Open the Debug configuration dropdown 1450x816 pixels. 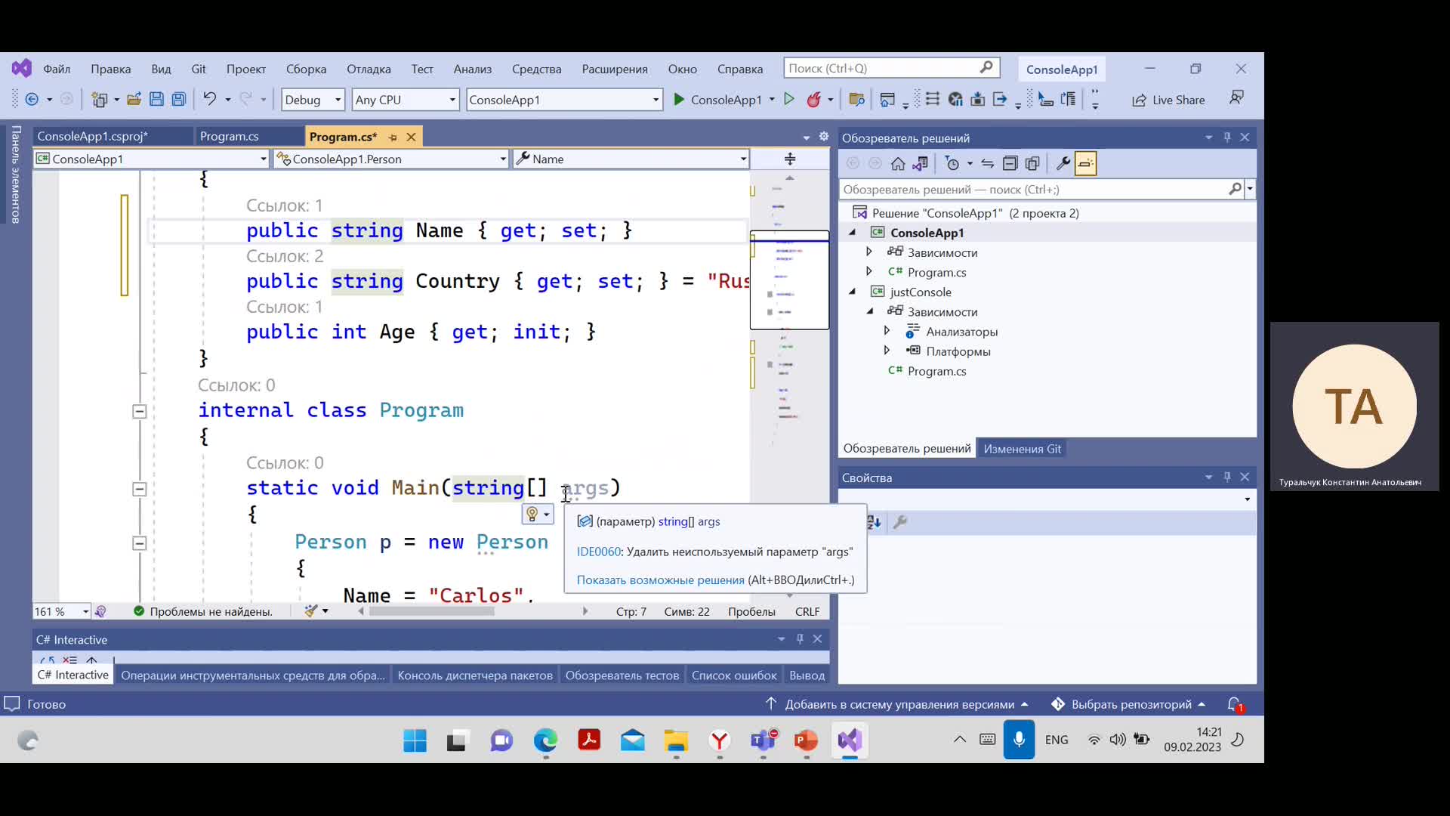(313, 100)
